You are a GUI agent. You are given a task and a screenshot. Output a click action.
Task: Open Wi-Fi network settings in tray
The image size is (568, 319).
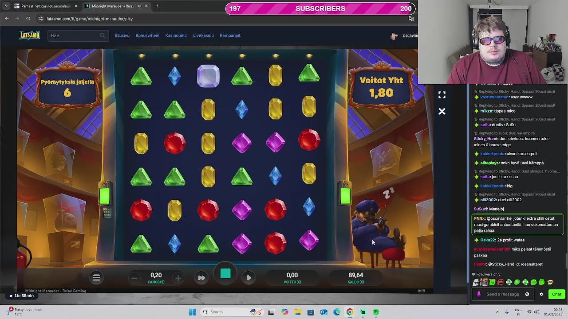529,312
